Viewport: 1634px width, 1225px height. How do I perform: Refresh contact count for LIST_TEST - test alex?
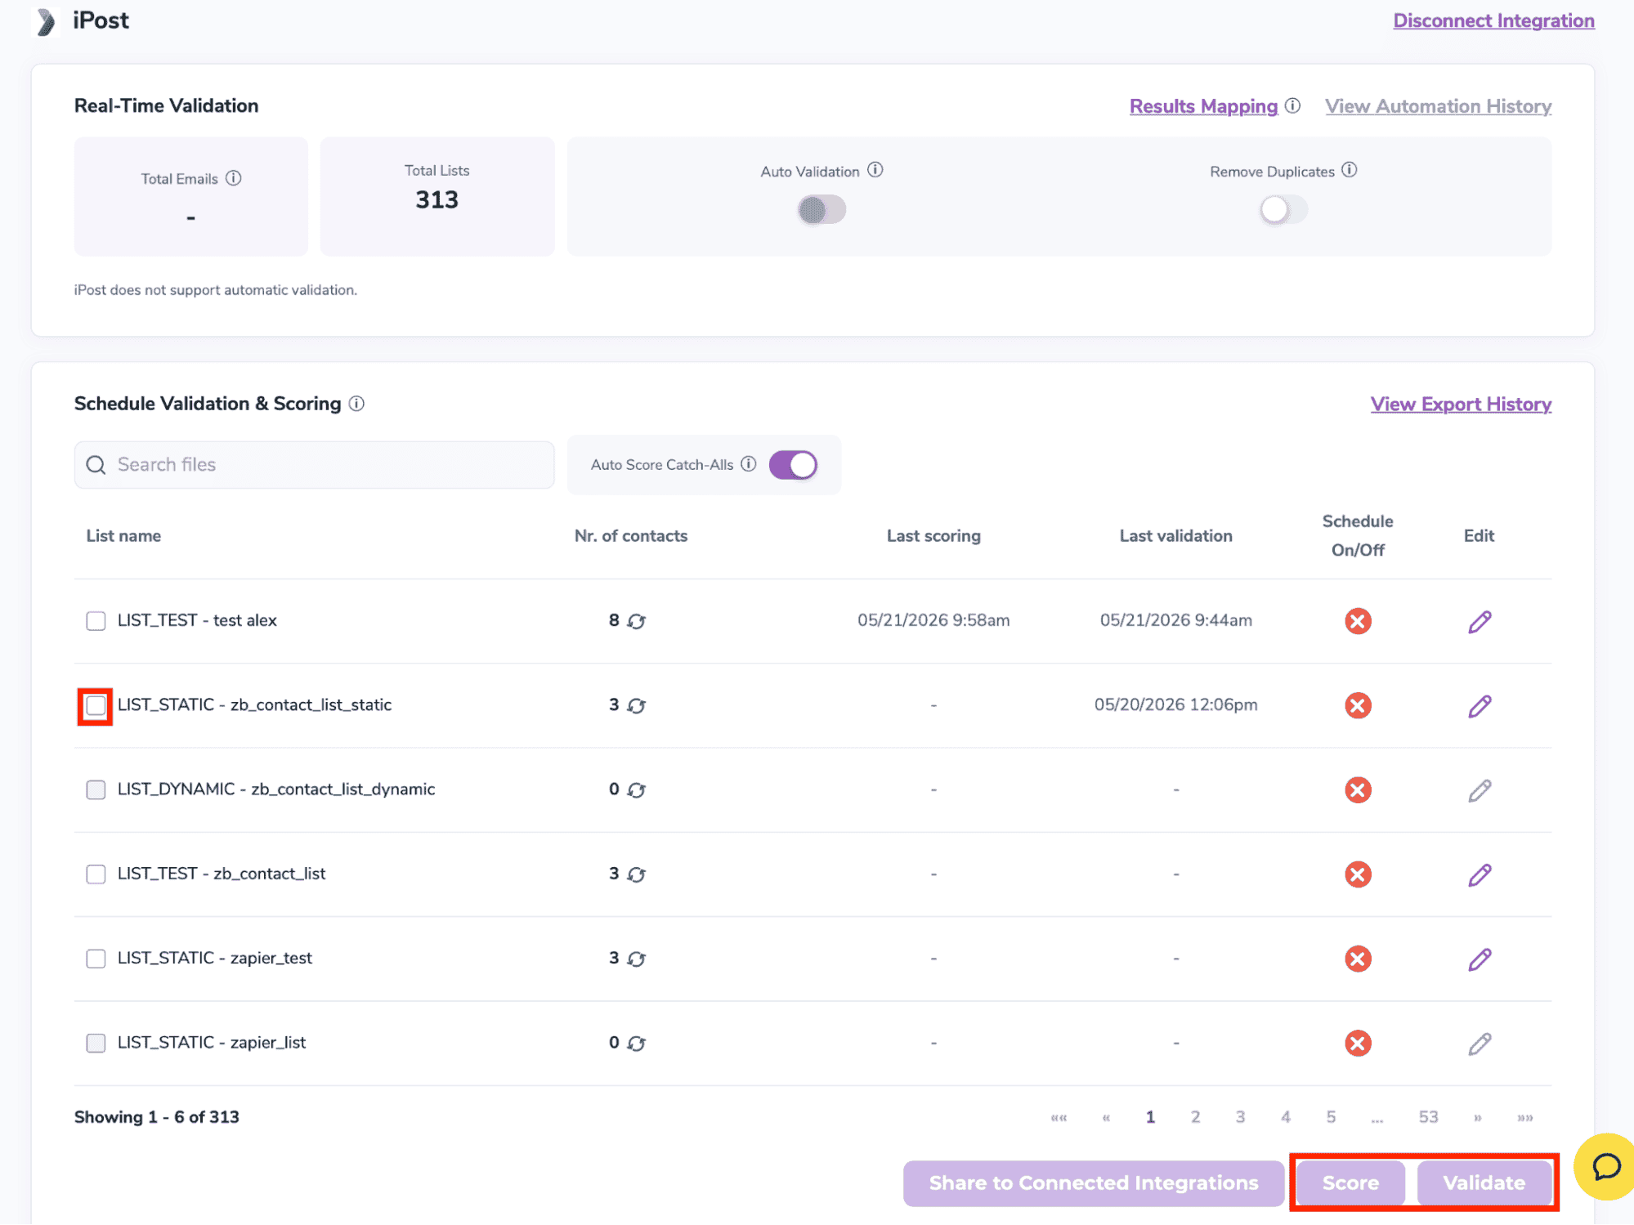pos(637,621)
